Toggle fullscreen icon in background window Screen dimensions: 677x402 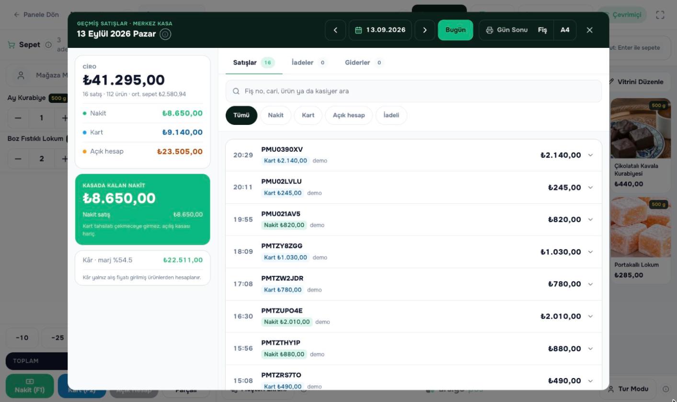point(660,15)
